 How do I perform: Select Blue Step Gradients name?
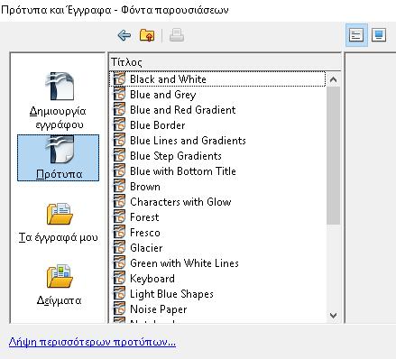[x=176, y=156]
